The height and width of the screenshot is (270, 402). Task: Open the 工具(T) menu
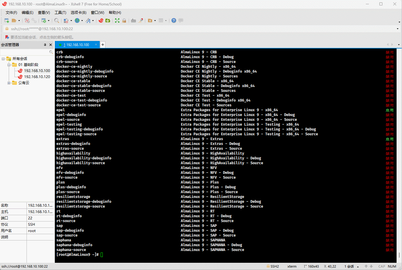(60, 12)
